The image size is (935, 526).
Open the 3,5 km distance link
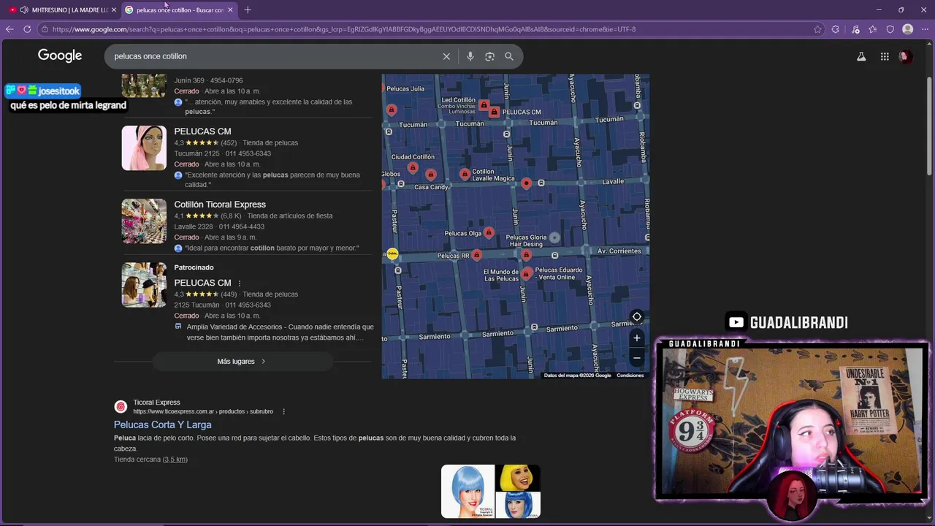[x=175, y=460]
